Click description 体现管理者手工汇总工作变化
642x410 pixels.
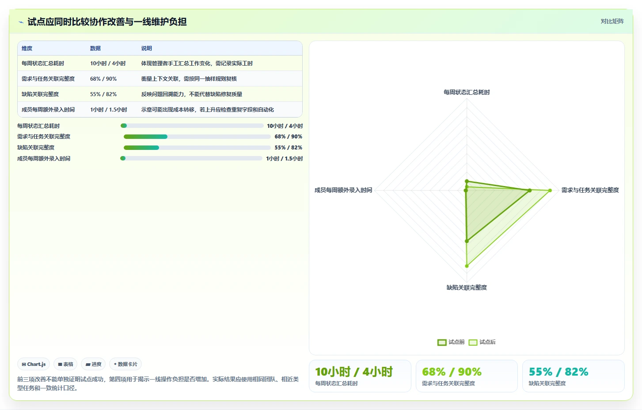(197, 63)
